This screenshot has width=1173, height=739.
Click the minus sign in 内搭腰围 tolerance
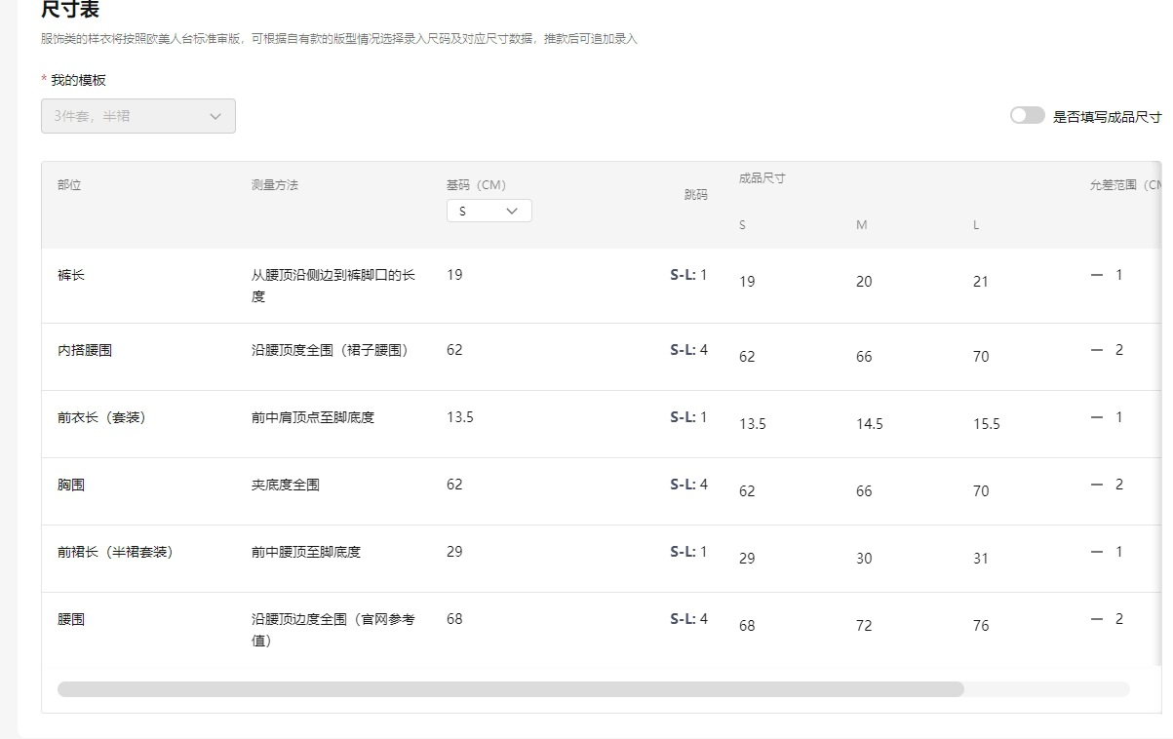point(1097,350)
